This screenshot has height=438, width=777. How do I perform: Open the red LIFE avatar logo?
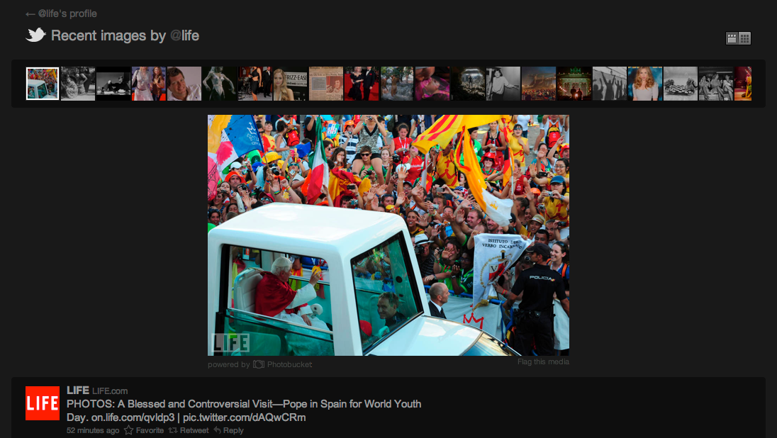pyautogui.click(x=43, y=403)
